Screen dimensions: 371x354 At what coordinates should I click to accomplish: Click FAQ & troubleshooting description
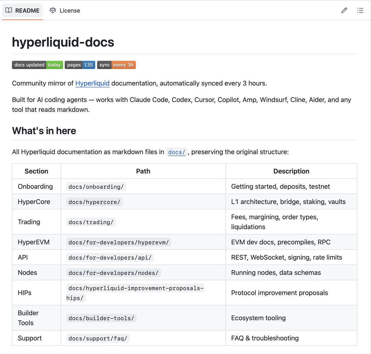tap(265, 338)
